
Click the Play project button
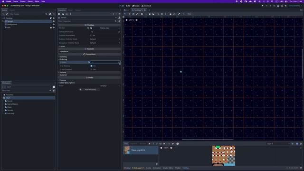[263, 6]
